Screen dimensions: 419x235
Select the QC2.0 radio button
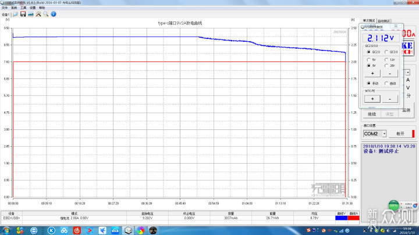368,52
